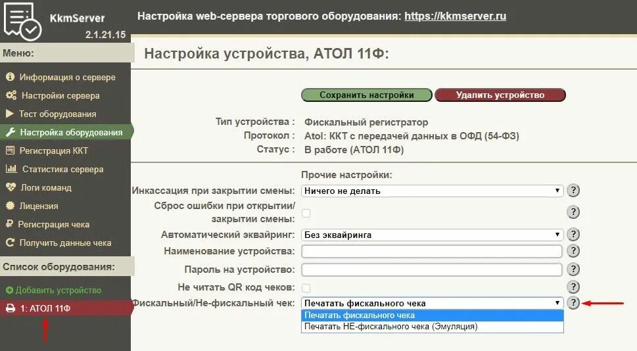
Task: Open the Инкассация при закрытии смены dropdown
Action: click(433, 191)
